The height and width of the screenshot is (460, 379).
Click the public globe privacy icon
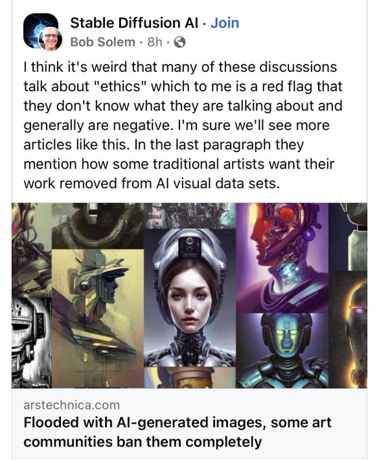point(179,42)
